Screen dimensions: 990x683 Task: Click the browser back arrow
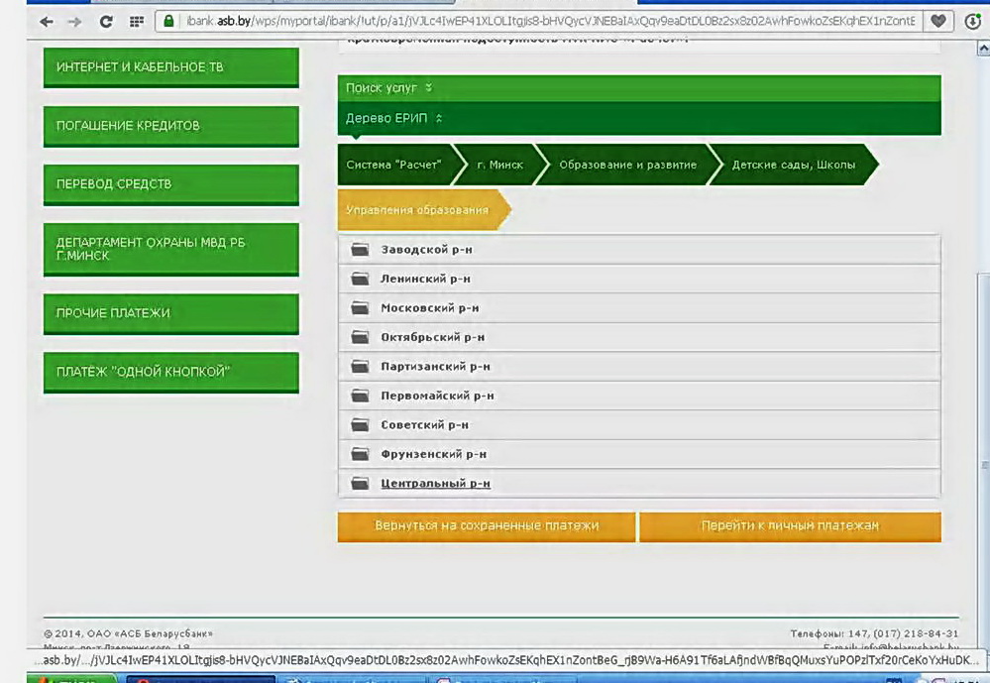coord(47,21)
